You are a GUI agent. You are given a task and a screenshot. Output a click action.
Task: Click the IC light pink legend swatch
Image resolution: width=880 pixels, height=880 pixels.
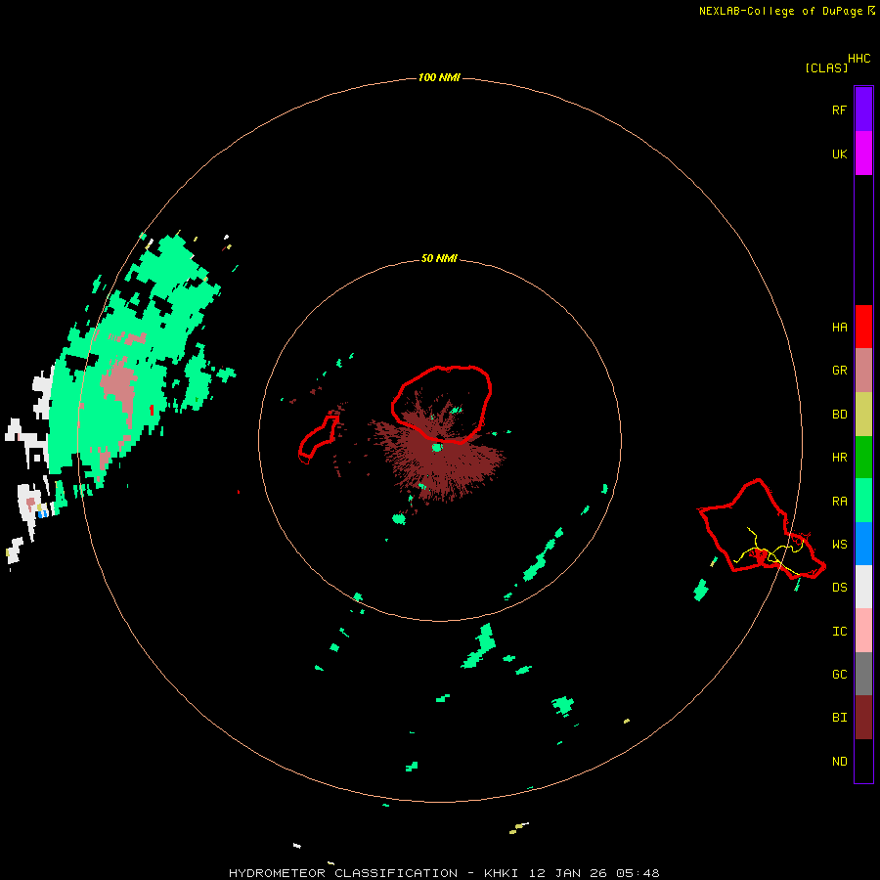click(x=863, y=631)
